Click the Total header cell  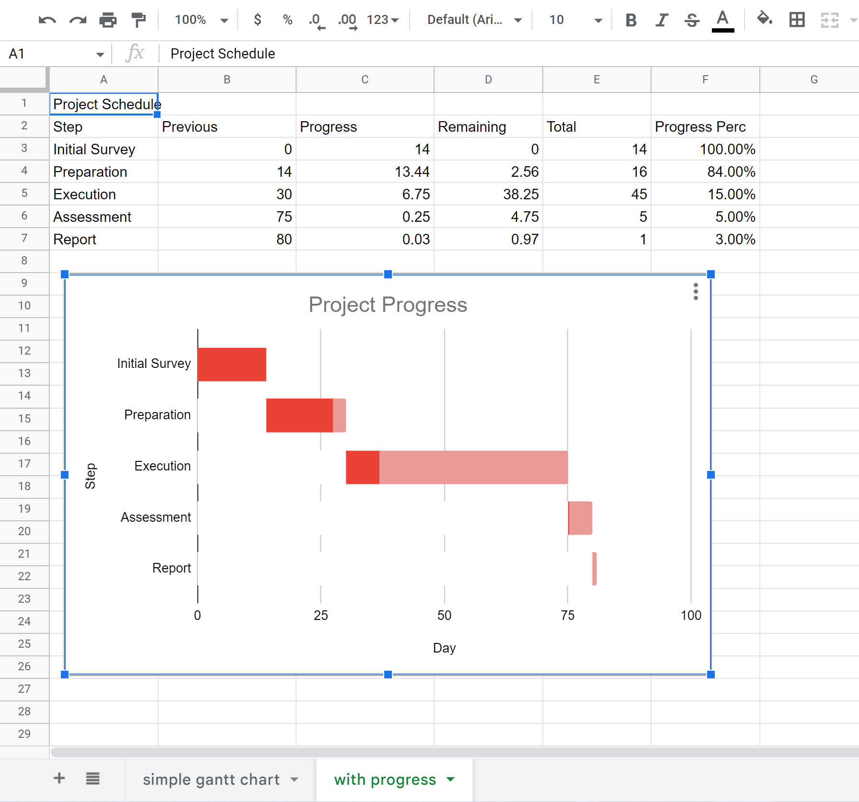pyautogui.click(x=596, y=126)
